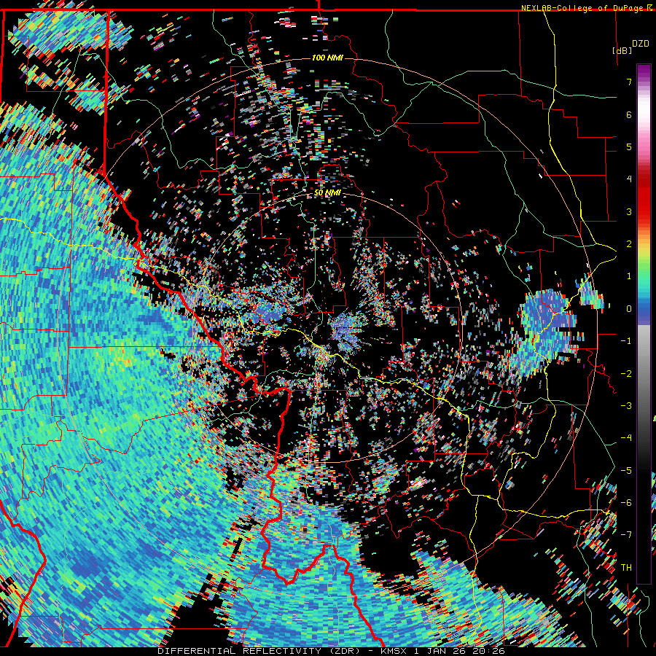Click the "5" value on the scale
Screen dimensions: 656x656
[629, 147]
